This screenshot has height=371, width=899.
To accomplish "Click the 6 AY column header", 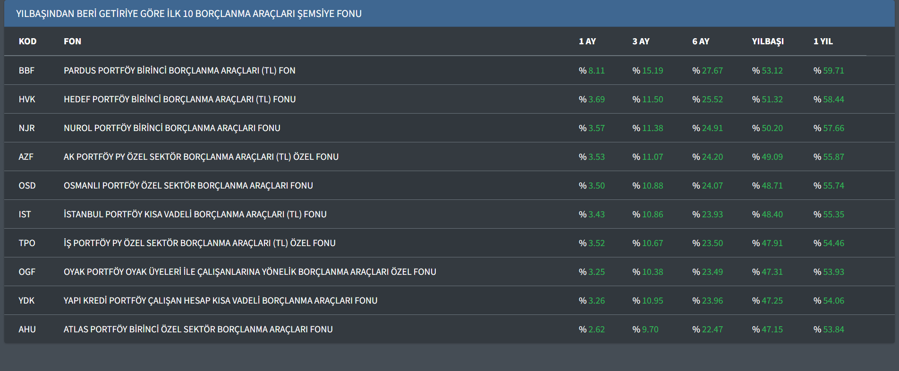I will pos(701,41).
